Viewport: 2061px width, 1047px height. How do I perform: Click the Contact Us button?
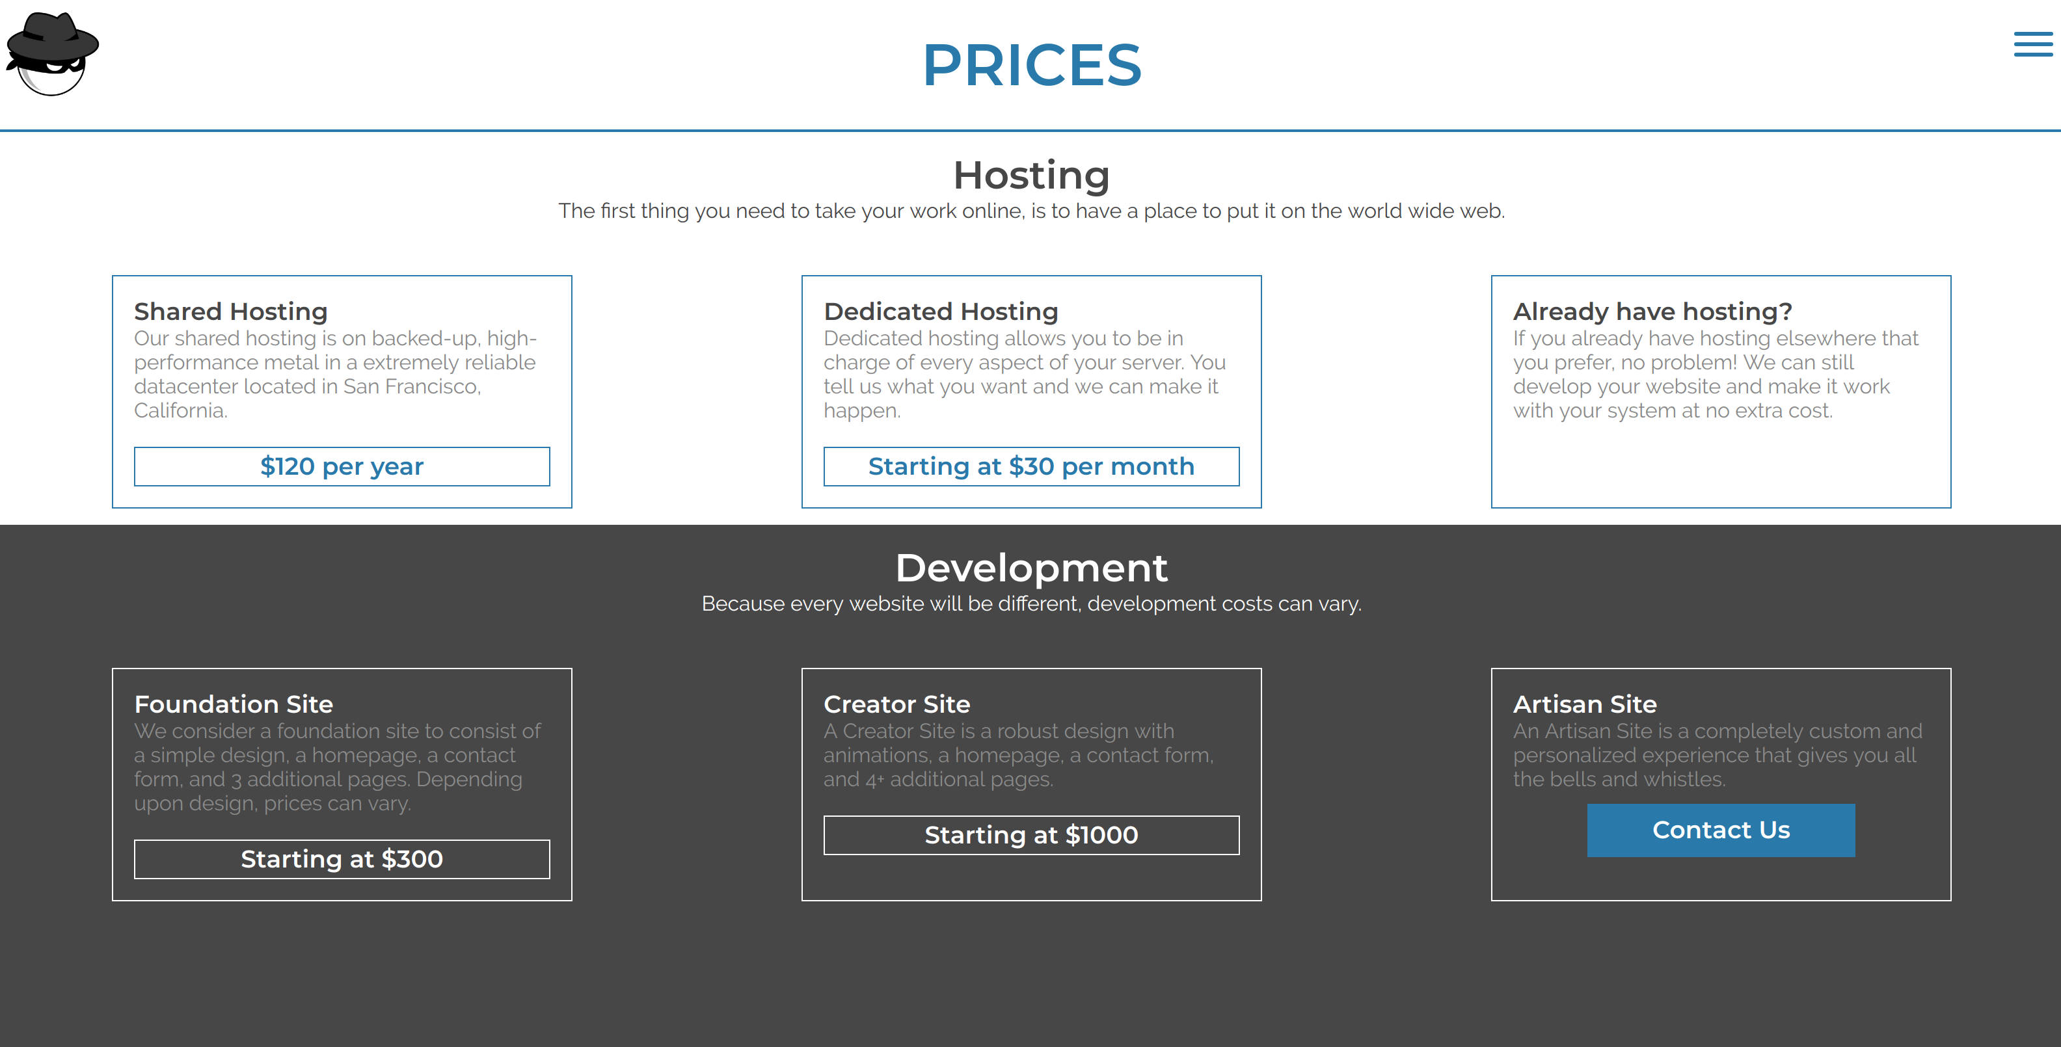[1720, 830]
